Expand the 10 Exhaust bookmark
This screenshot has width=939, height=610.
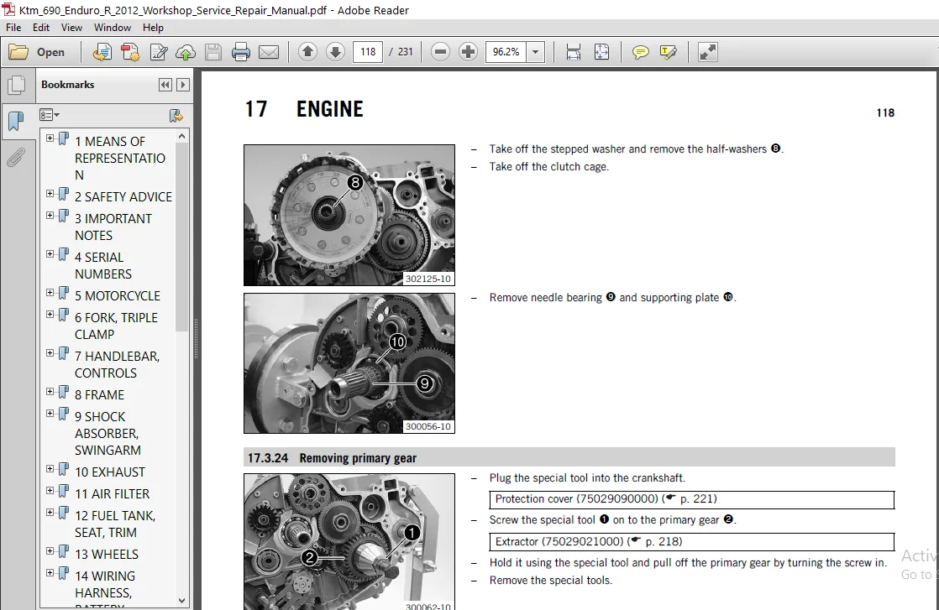pyautogui.click(x=50, y=469)
